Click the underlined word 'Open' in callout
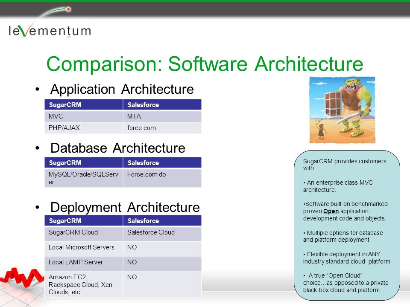Image resolution: width=410 pixels, height=307 pixels. pyautogui.click(x=331, y=211)
